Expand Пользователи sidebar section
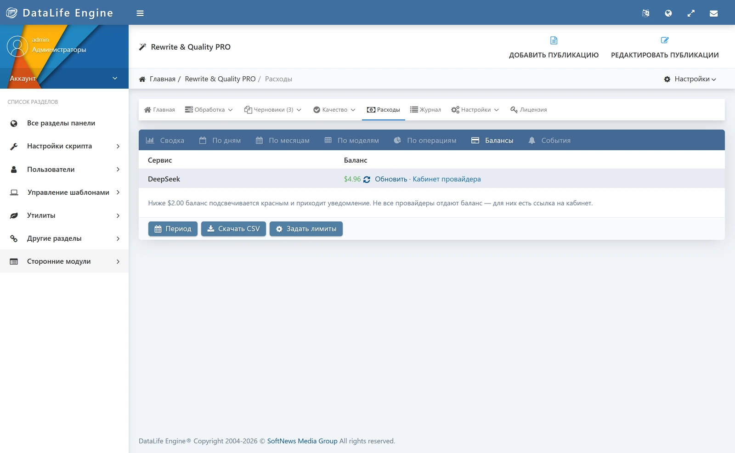735x453 pixels. click(x=64, y=169)
